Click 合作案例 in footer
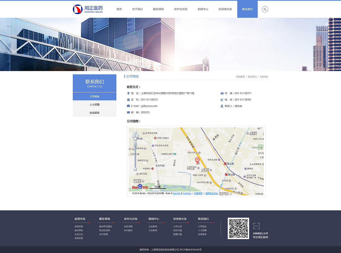 (x=128, y=230)
